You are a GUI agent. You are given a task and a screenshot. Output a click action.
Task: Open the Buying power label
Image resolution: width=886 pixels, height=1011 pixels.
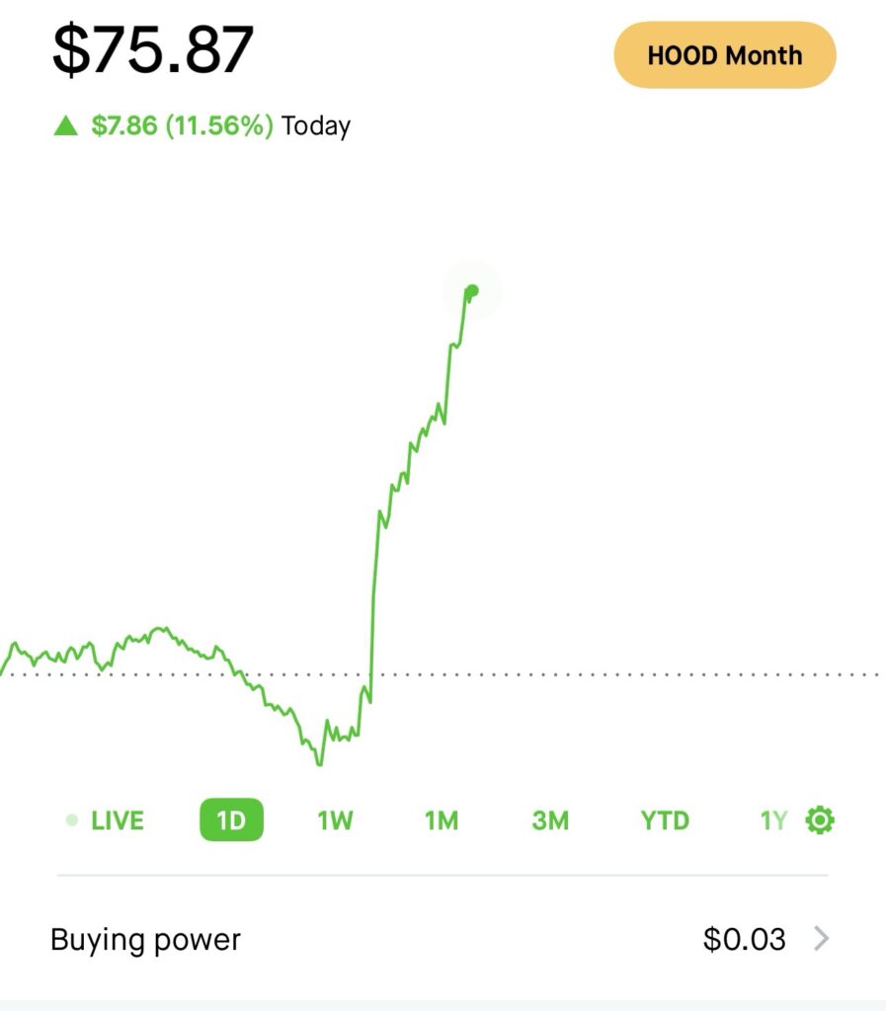click(146, 940)
